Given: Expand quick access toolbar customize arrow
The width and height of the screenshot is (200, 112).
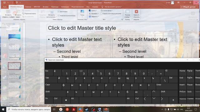Looking at the screenshot, I should click(x=20, y=3).
